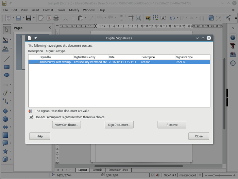Viewport: 238px width, 179px height.
Task: Expand 3D Objects dropdown arrow
Action: [11, 159]
